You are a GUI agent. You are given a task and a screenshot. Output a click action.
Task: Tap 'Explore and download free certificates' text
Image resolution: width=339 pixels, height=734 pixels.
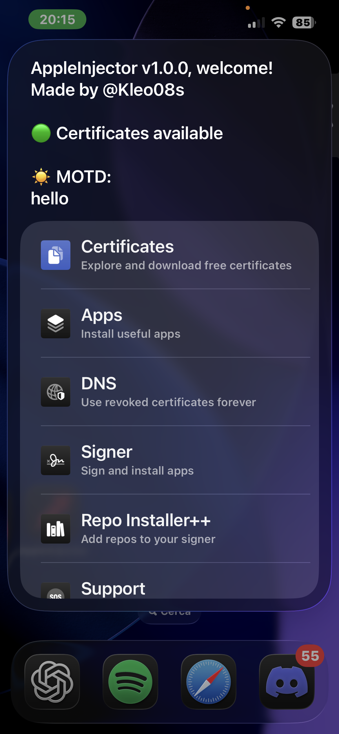point(186,266)
